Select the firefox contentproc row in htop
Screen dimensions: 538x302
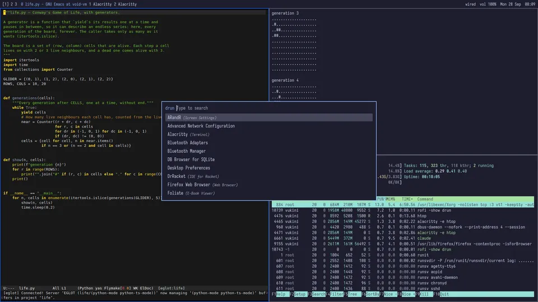[403, 244]
